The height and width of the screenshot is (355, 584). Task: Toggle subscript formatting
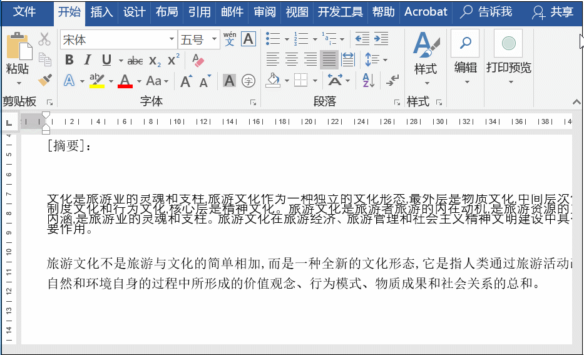click(x=155, y=61)
